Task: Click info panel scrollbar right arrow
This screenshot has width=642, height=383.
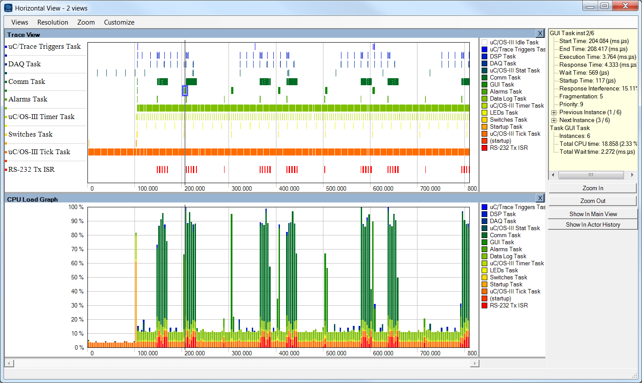Action: point(632,175)
